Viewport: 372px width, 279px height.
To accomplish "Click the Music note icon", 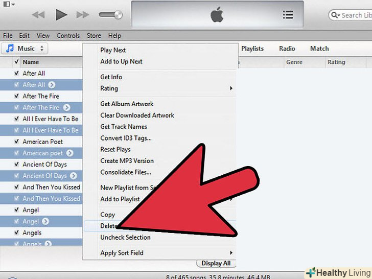I will pos(10,49).
